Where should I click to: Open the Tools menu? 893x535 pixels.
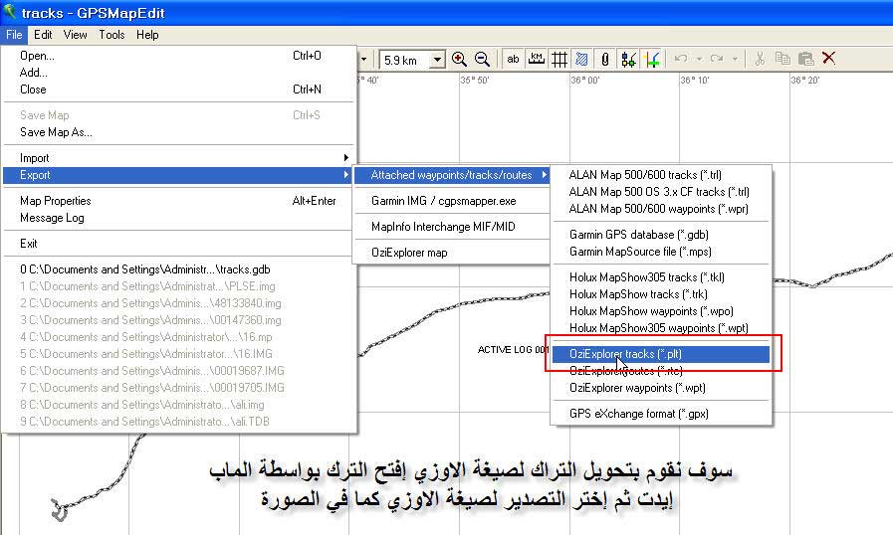point(112,35)
